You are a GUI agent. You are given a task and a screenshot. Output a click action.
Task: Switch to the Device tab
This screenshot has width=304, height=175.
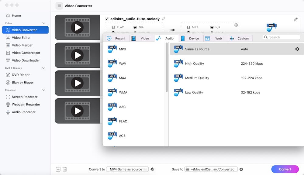click(x=191, y=38)
